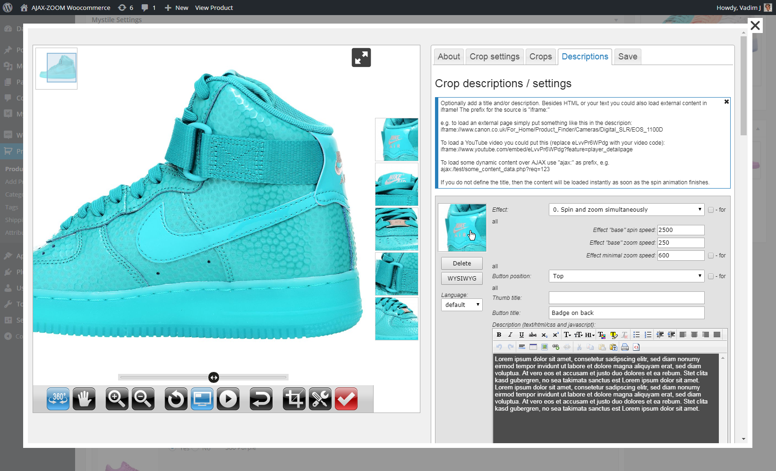The height and width of the screenshot is (471, 776).
Task: Switch to the Crop settings tab
Action: coord(495,57)
